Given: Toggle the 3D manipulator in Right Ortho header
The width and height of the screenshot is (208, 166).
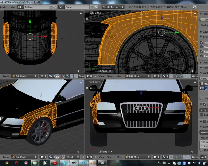Looking at the screenshot, I should (177, 76).
